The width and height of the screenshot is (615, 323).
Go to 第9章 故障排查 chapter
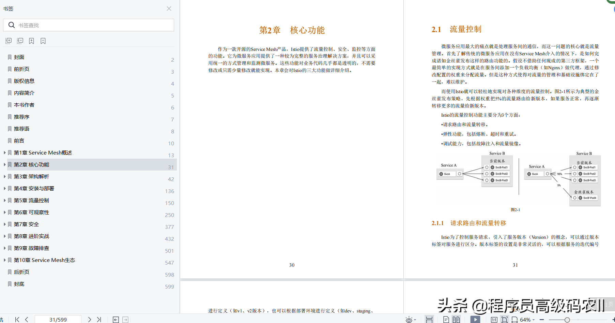tap(31, 248)
